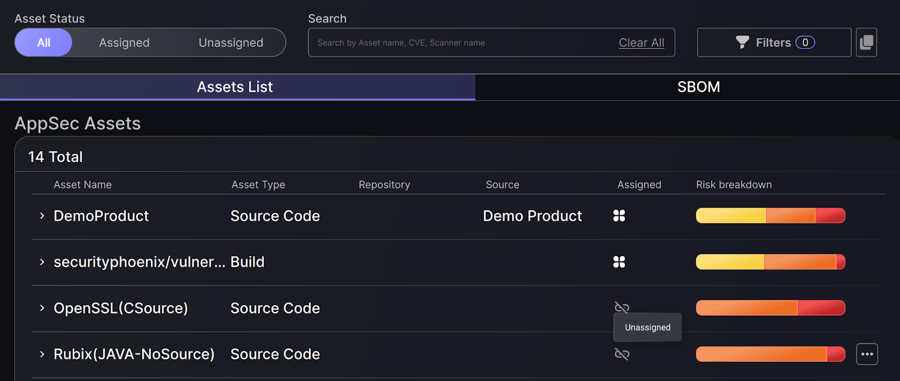The height and width of the screenshot is (381, 900).
Task: Expand the DemoProduct row
Action: [x=42, y=216]
